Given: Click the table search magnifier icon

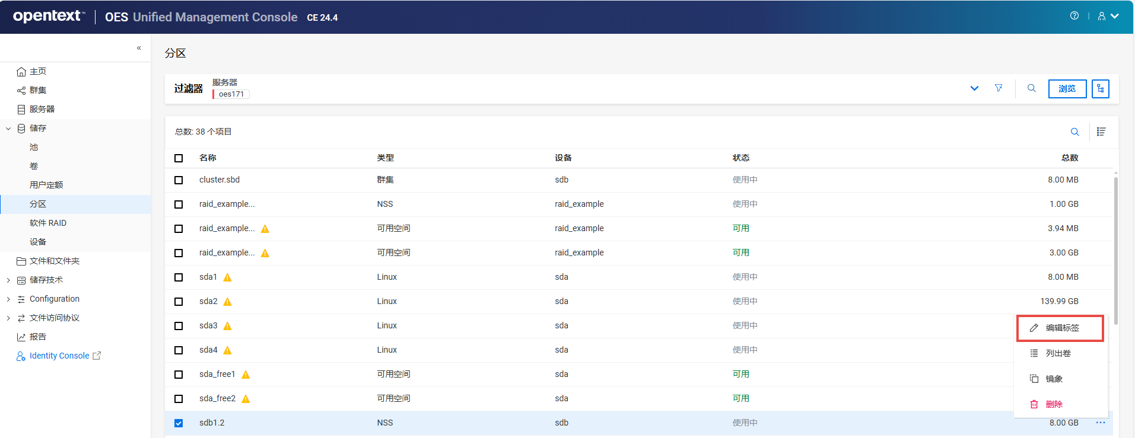Looking at the screenshot, I should tap(1074, 132).
